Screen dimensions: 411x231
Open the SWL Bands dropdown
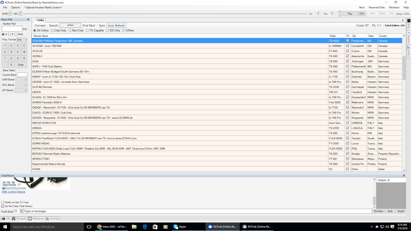[x=21, y=85]
